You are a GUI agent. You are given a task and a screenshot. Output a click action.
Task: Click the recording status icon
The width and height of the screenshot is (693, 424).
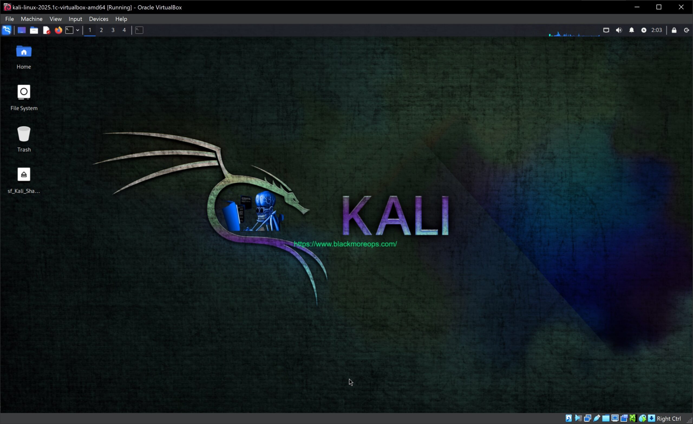tap(624, 418)
